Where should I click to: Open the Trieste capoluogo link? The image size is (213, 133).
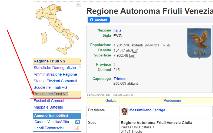click(x=119, y=79)
